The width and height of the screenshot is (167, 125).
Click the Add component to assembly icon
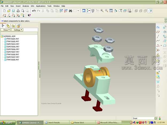pyautogui.click(x=158, y=73)
